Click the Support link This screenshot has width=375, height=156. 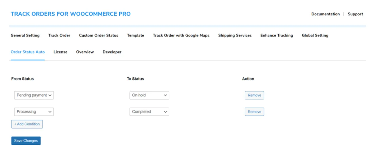coord(355,14)
